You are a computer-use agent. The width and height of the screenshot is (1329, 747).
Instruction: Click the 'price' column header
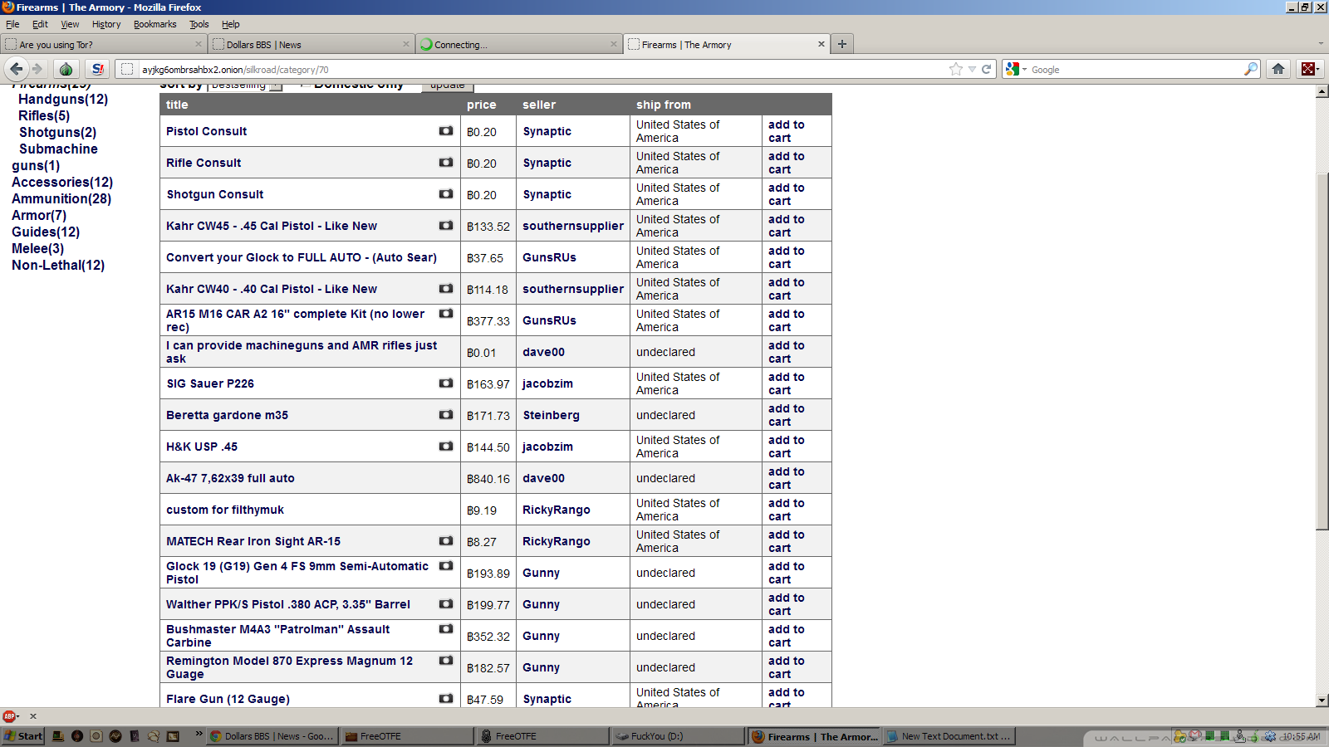pyautogui.click(x=482, y=105)
